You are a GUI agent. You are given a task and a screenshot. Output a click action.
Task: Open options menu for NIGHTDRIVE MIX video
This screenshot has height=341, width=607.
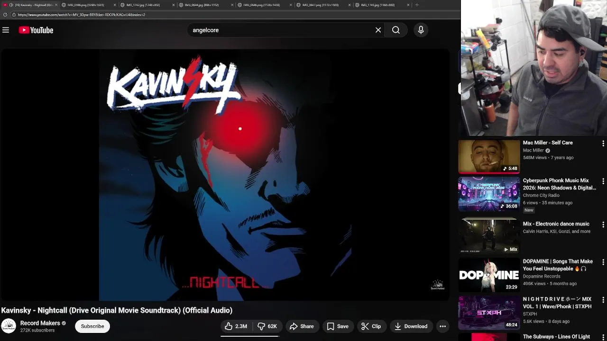[603, 300]
